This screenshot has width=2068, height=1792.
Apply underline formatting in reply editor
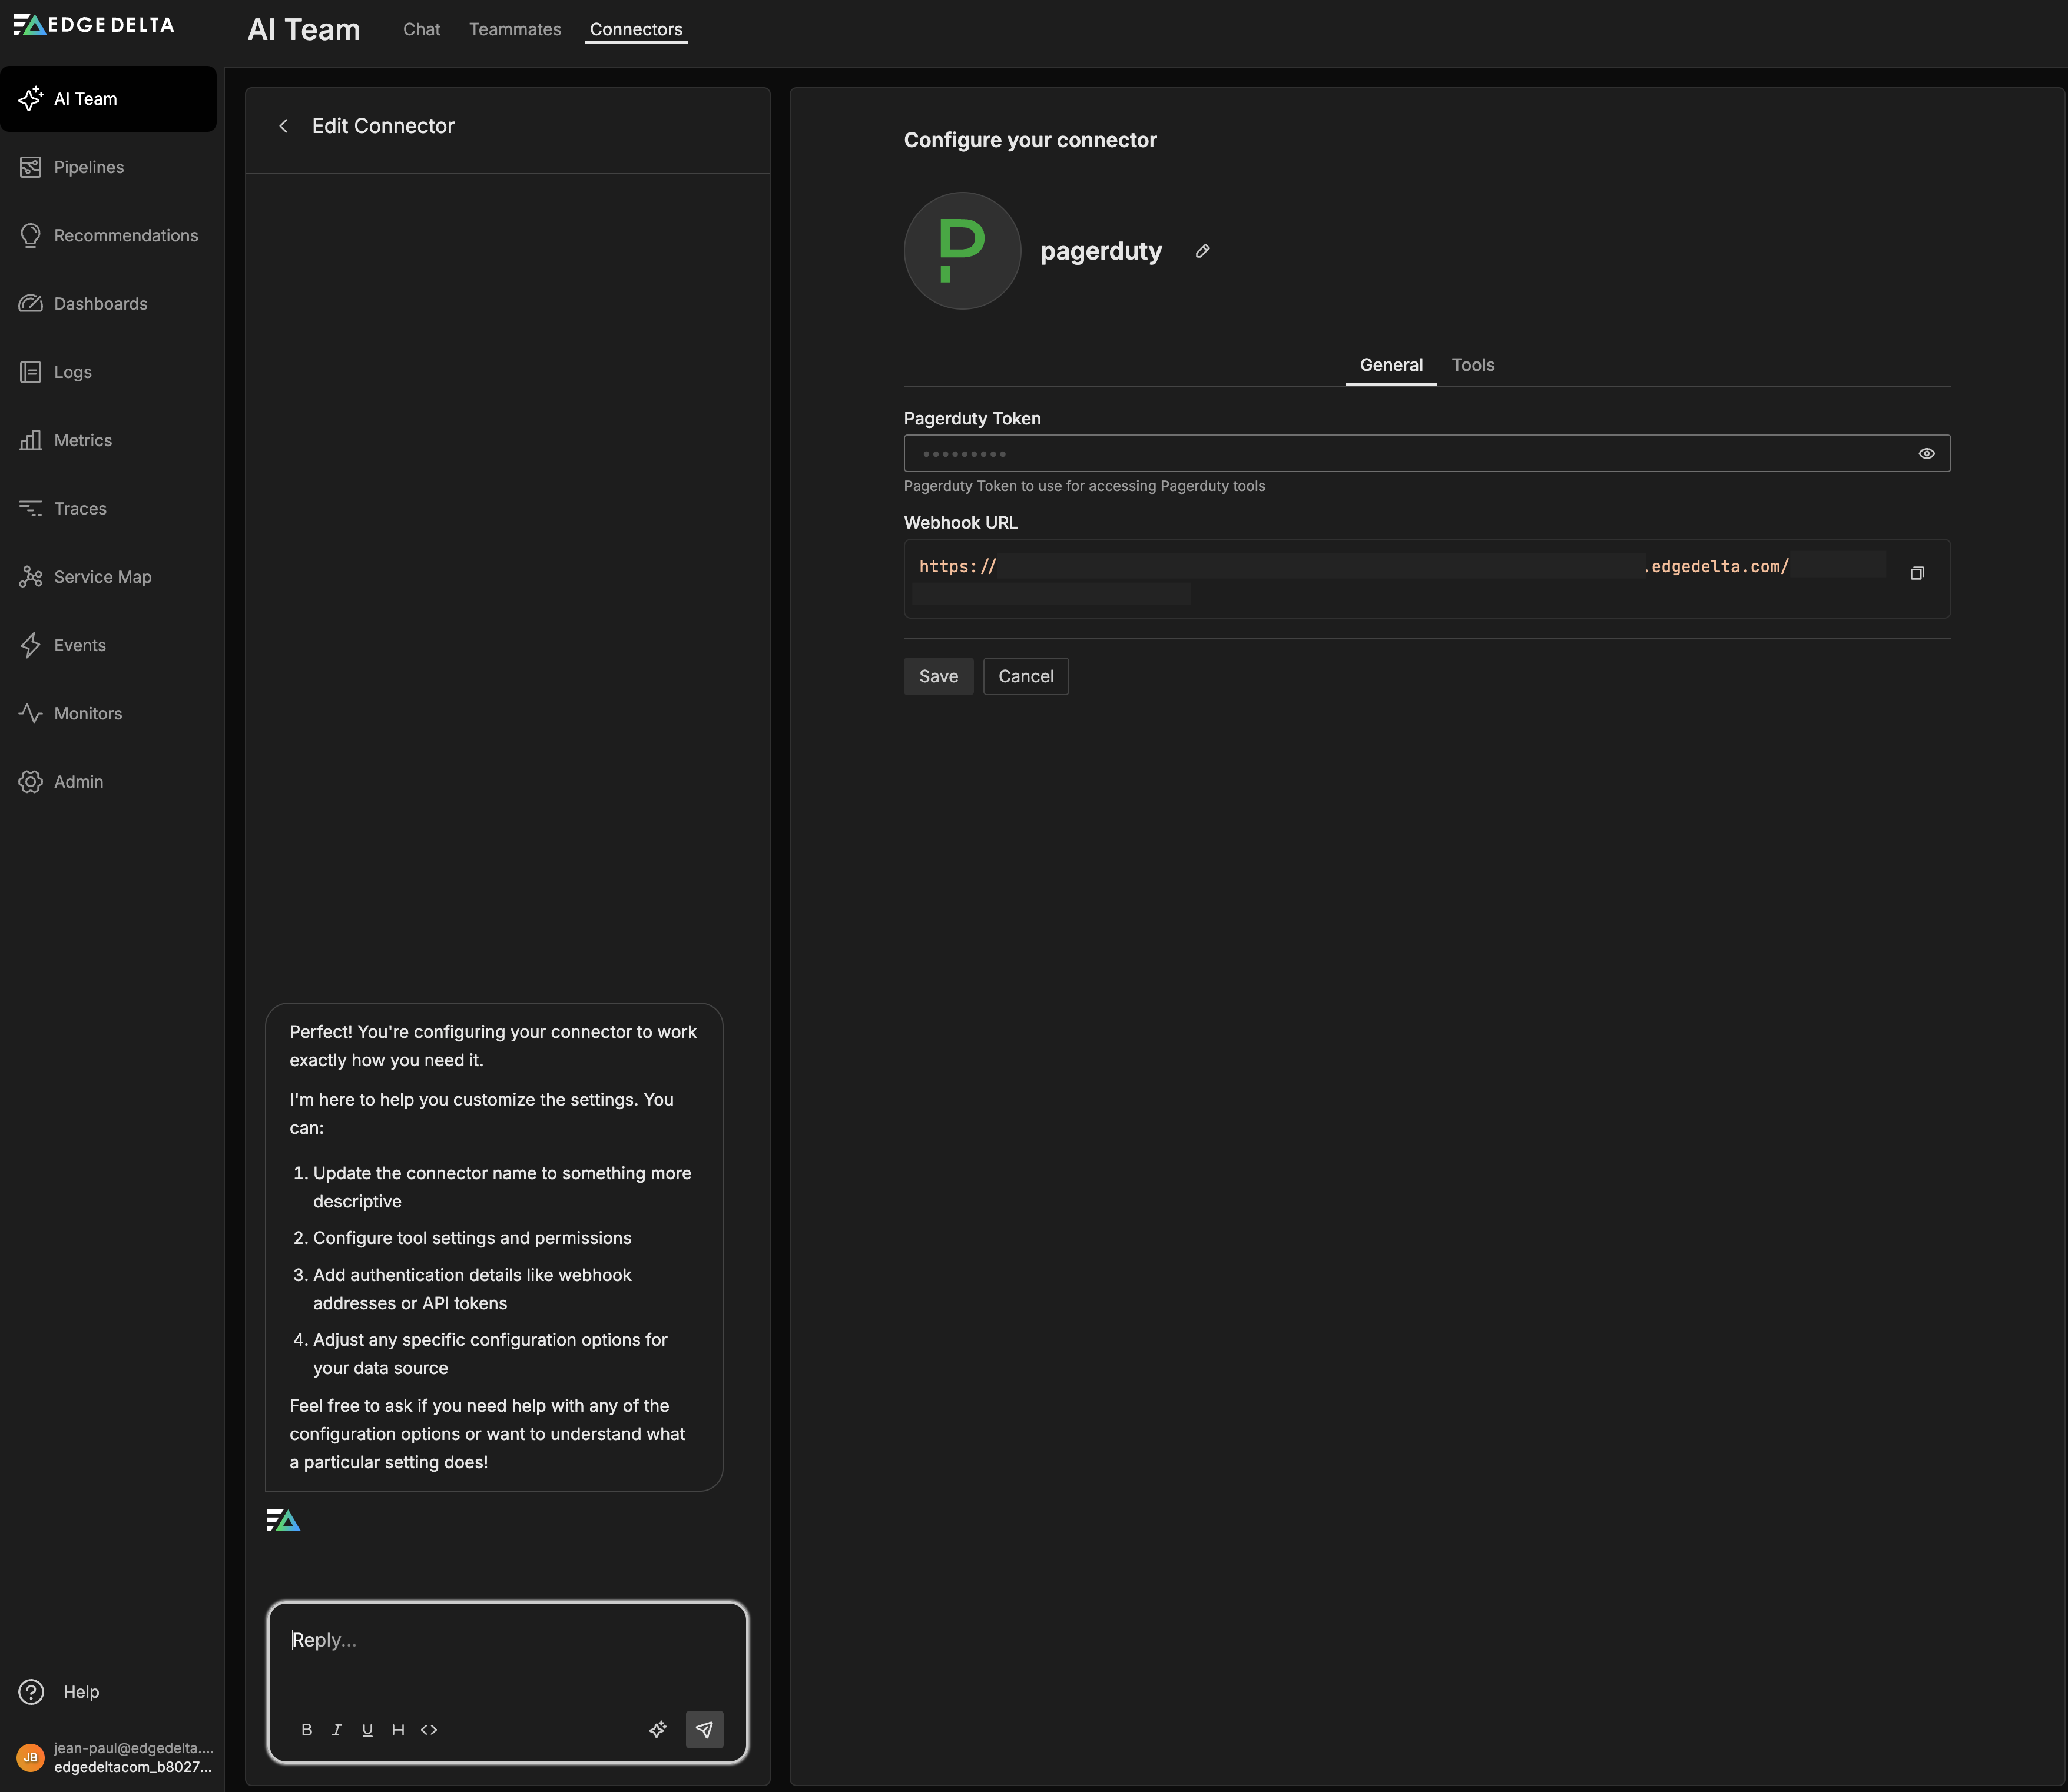pos(367,1729)
